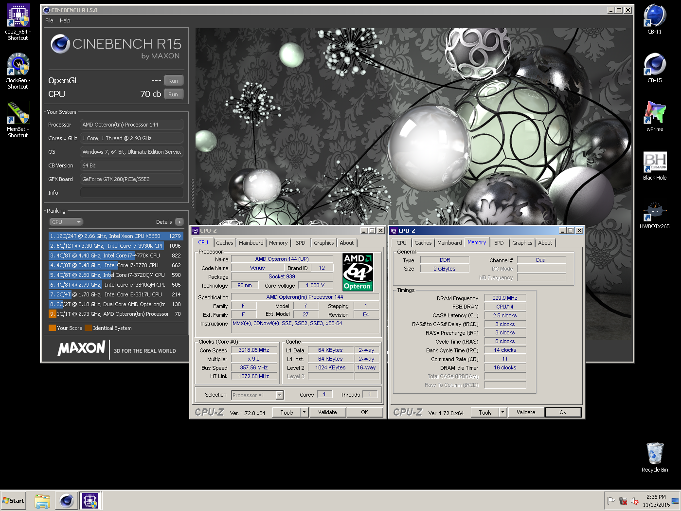681x511 pixels.
Task: Open Tools dropdown arrow in right CPU-Z
Action: point(503,412)
